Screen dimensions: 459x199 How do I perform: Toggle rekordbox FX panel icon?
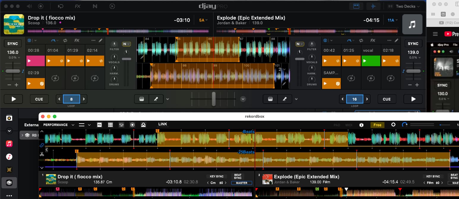99,125
